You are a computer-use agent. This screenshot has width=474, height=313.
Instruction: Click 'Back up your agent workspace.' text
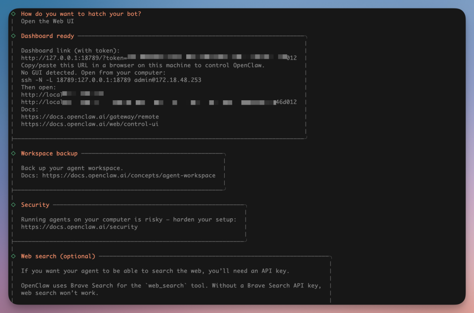72,168
